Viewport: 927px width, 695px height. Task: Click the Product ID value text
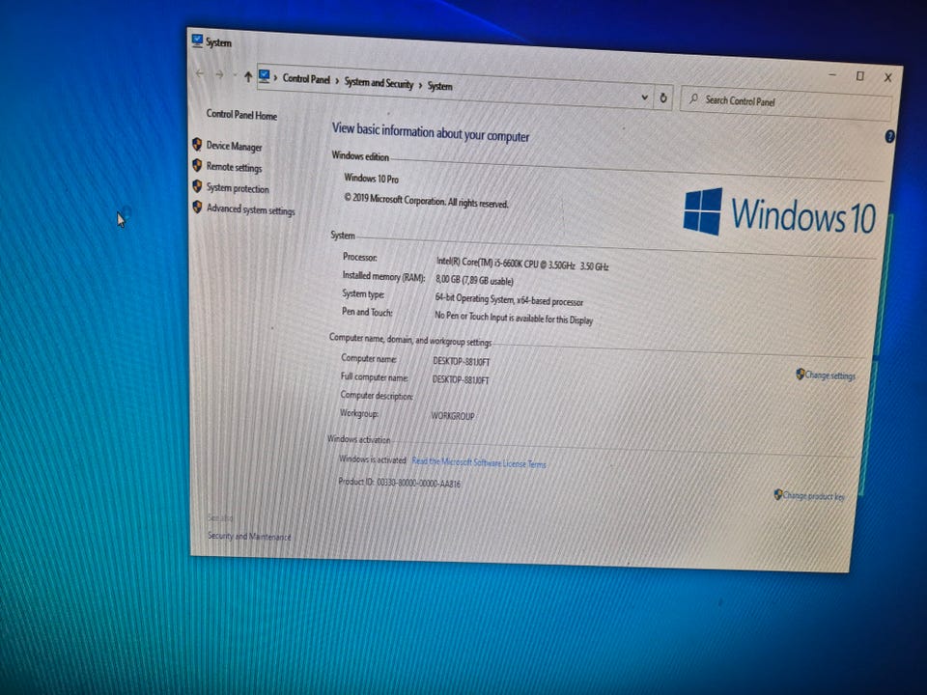[418, 483]
